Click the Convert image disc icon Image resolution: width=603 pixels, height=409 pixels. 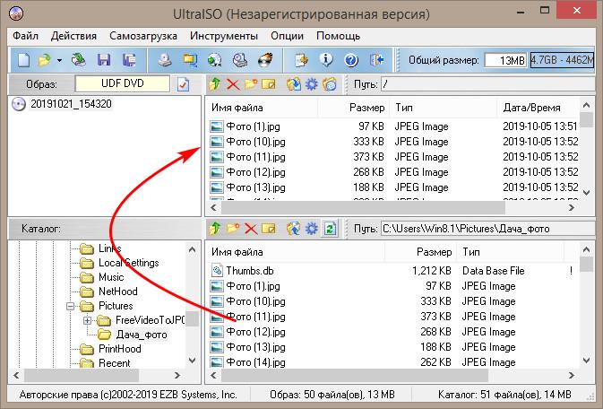[x=214, y=60]
